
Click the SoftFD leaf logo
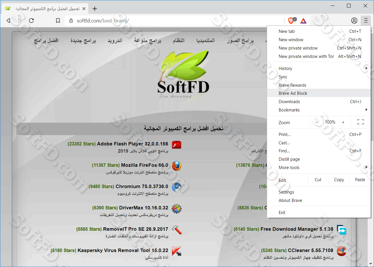(x=183, y=74)
